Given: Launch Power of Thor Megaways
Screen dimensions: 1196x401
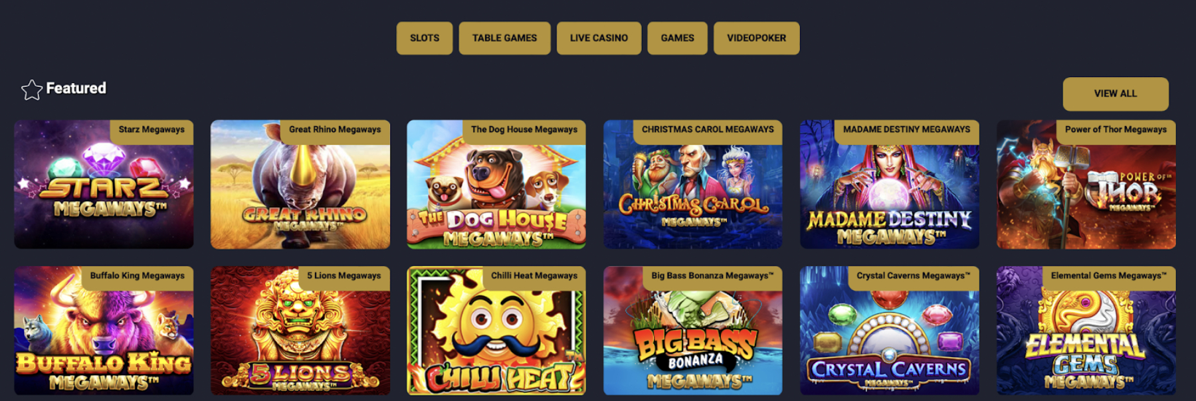Looking at the screenshot, I should tap(1086, 185).
